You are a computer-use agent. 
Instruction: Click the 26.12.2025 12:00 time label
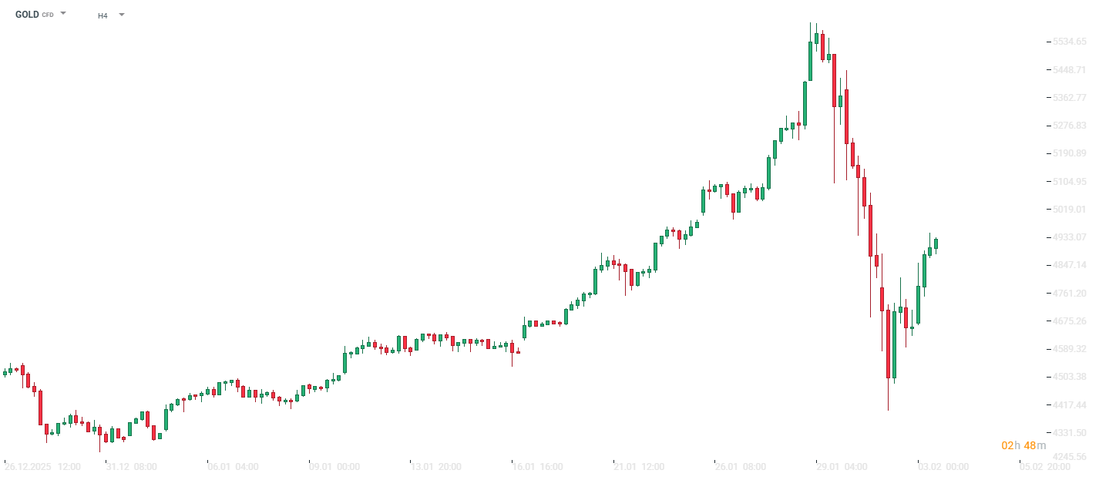pyautogui.click(x=42, y=467)
